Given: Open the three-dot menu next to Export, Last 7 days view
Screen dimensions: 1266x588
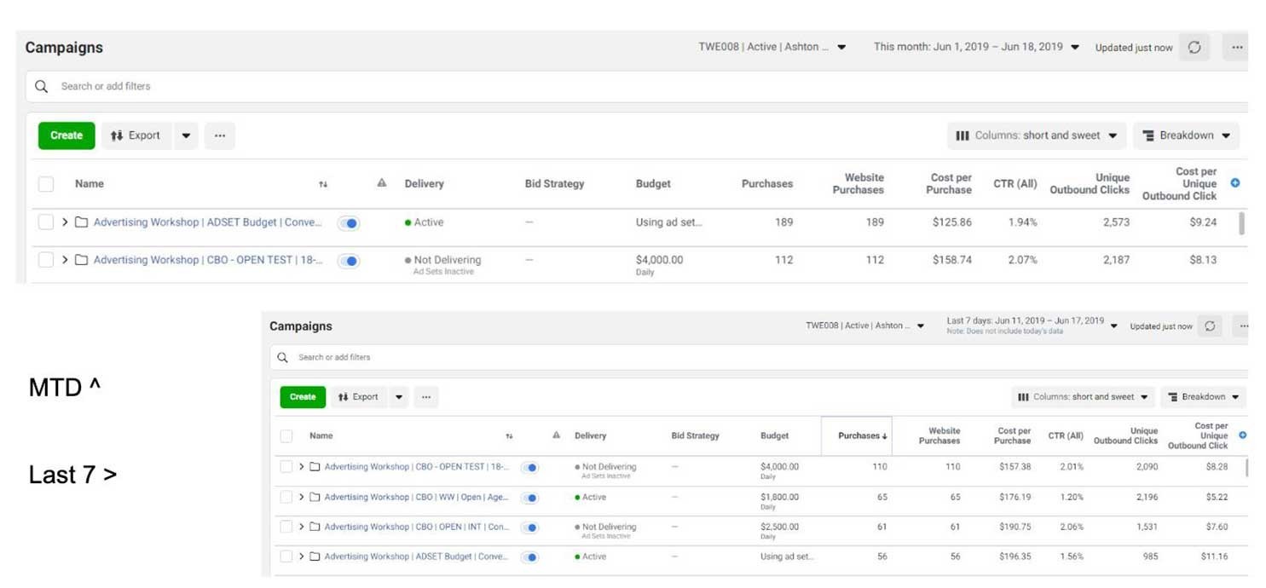Looking at the screenshot, I should coord(425,396).
